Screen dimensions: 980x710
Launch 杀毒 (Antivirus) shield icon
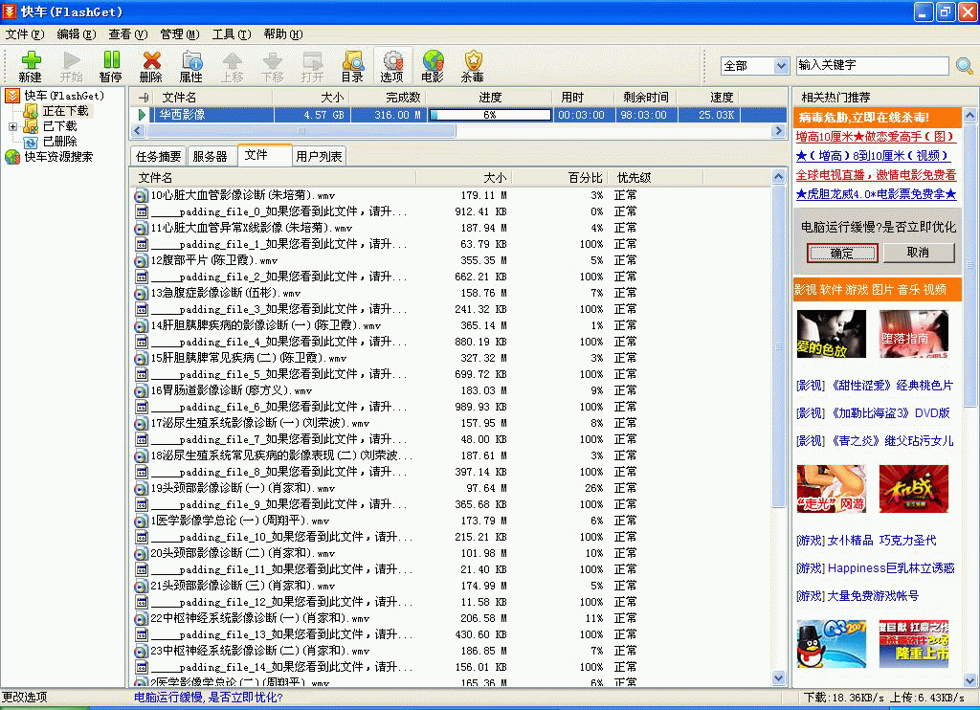(x=473, y=67)
